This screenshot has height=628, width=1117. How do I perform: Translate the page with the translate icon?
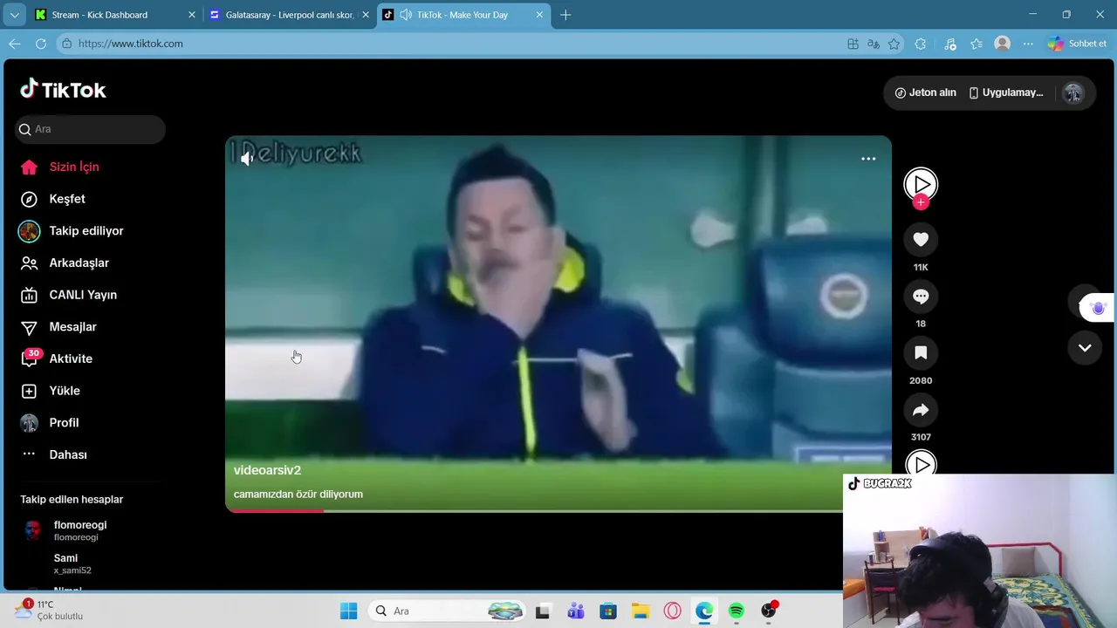pyautogui.click(x=874, y=44)
